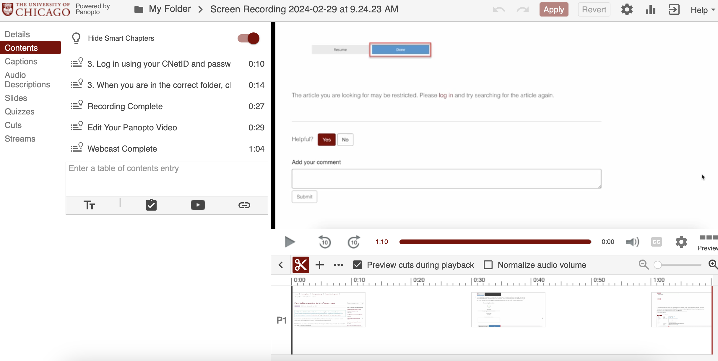Uncheck Preview cuts during playback
Viewport: 718px width, 361px height.
[358, 265]
